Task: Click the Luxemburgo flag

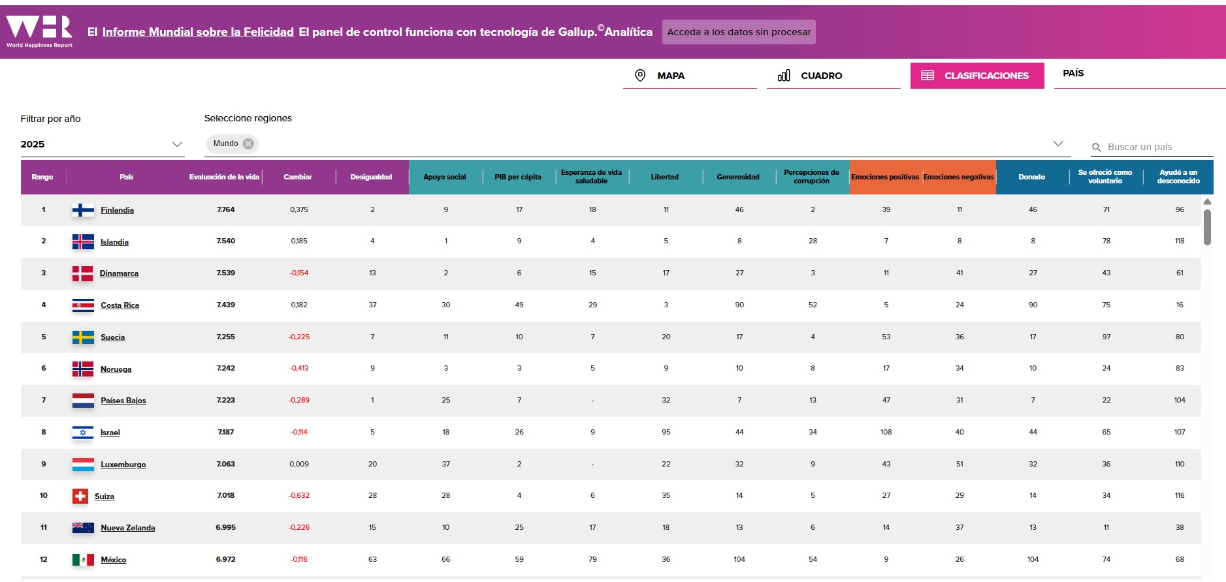Action: point(83,465)
